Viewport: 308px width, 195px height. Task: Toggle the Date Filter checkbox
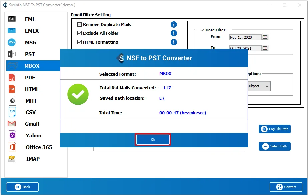pyautogui.click(x=202, y=30)
